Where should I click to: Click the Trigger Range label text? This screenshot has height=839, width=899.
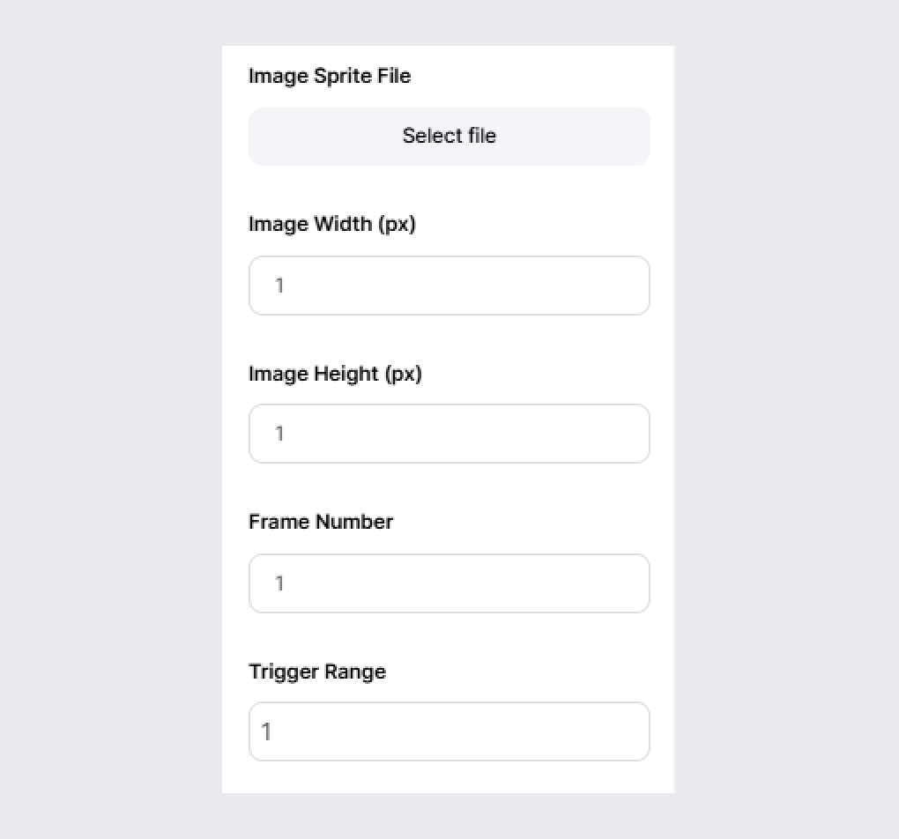317,672
